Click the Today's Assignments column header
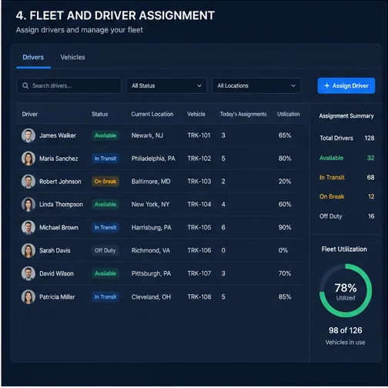Screen dimensions: 388x388 243,114
